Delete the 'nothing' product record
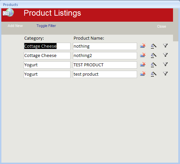 (143, 46)
